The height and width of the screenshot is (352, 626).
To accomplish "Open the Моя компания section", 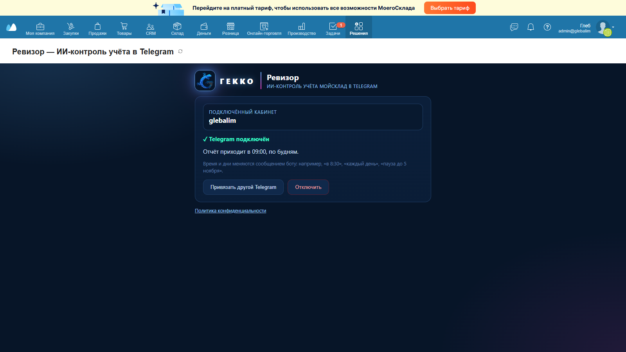I will [x=40, y=29].
